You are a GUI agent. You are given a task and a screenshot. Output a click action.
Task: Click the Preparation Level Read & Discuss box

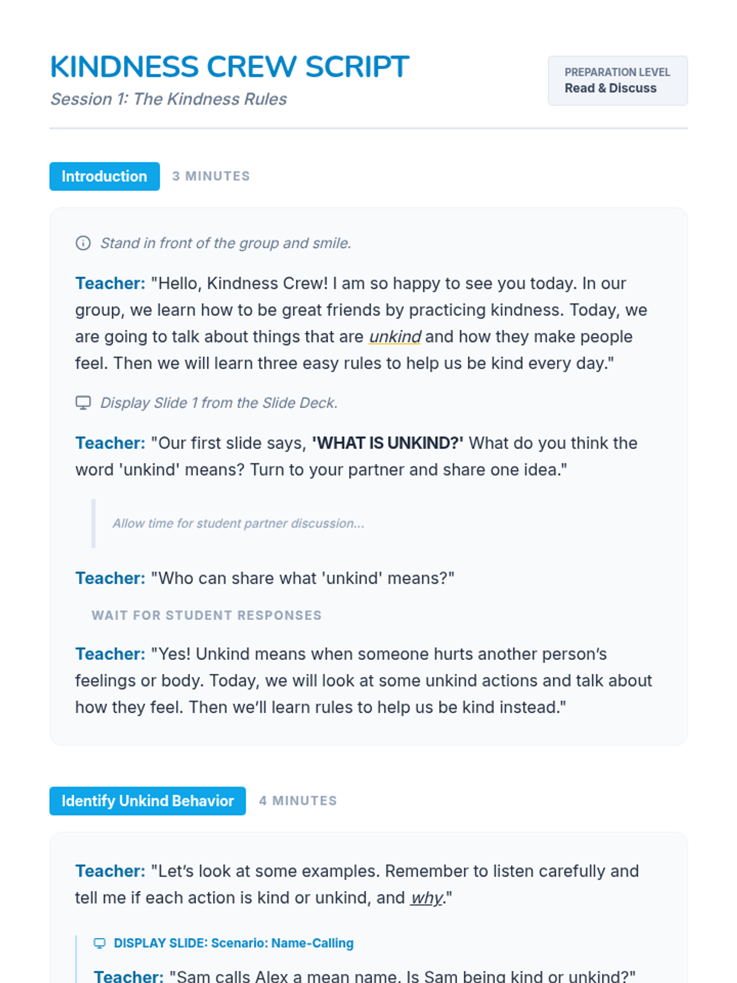click(x=617, y=80)
